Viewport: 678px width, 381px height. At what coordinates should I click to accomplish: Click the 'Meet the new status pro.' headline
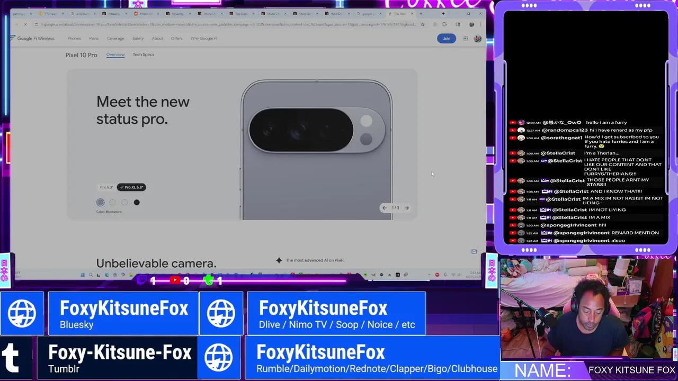[143, 110]
